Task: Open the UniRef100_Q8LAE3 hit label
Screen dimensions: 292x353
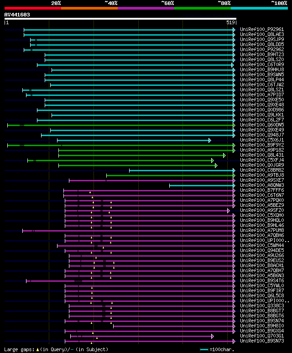Action: [x=262, y=34]
